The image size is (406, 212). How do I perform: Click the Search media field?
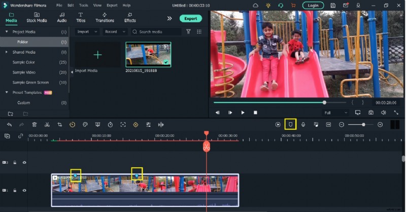tap(156, 31)
